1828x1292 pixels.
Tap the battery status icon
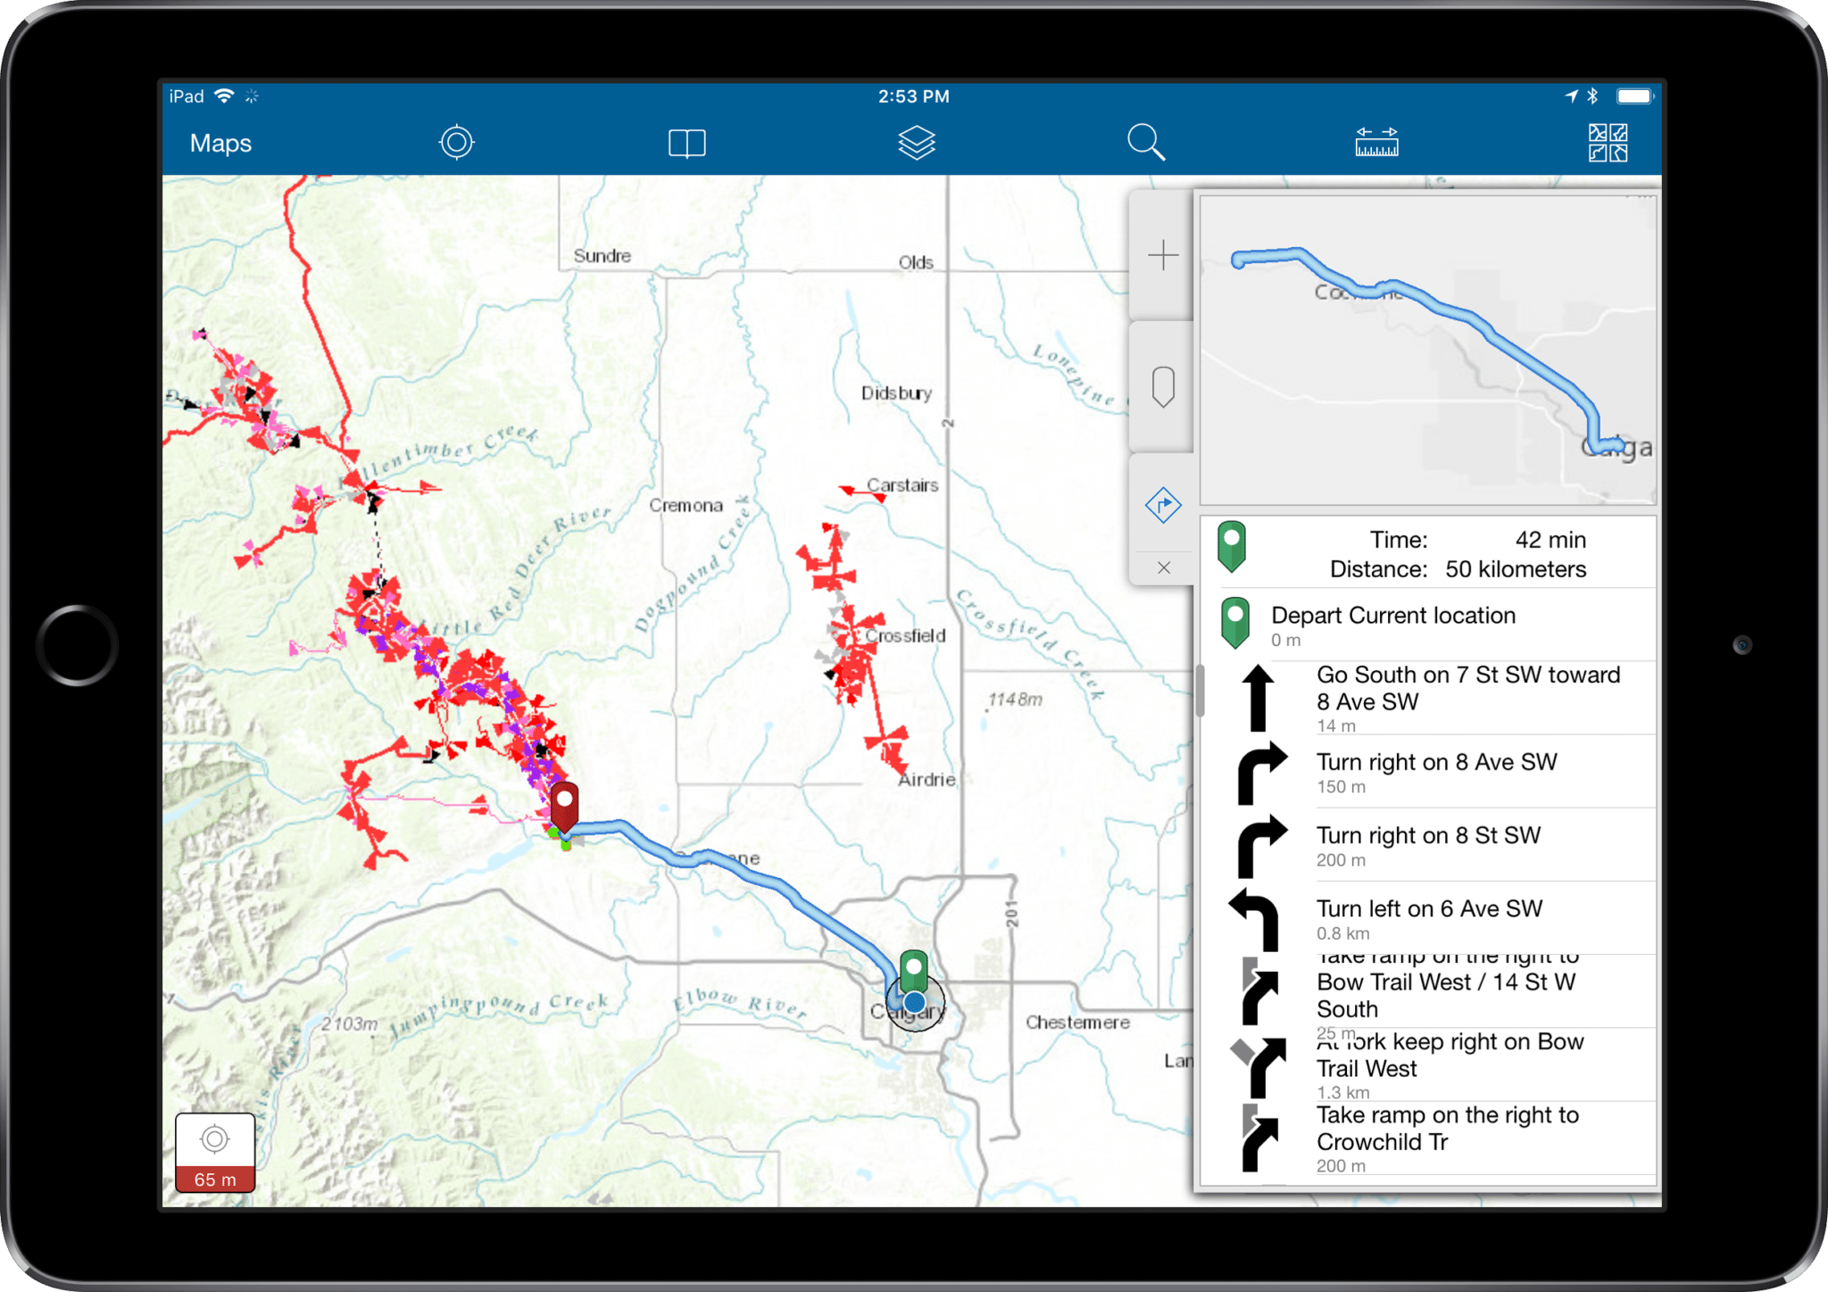1635,95
